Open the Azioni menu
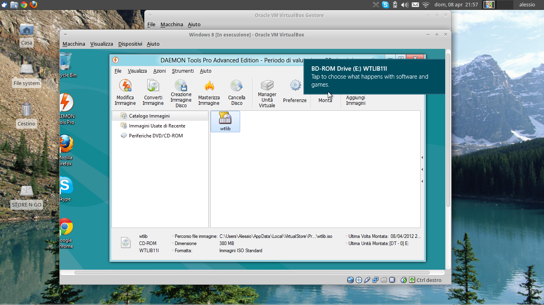The width and height of the screenshot is (544, 305). (159, 71)
